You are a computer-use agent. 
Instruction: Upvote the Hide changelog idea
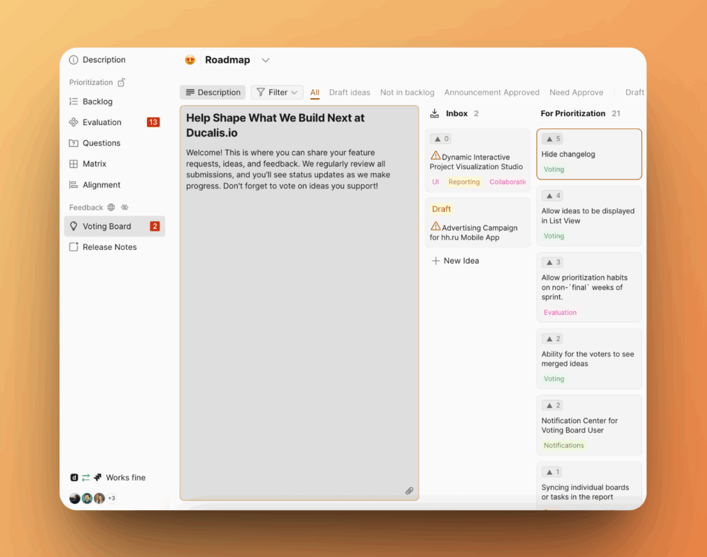(552, 139)
